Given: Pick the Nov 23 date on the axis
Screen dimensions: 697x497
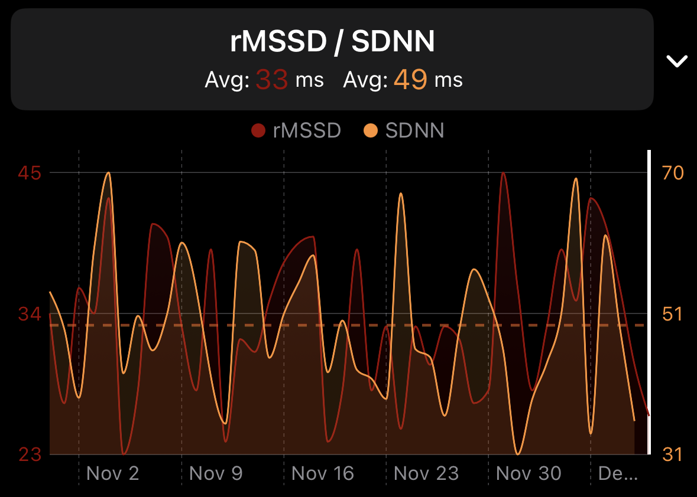Looking at the screenshot, I should 426,473.
